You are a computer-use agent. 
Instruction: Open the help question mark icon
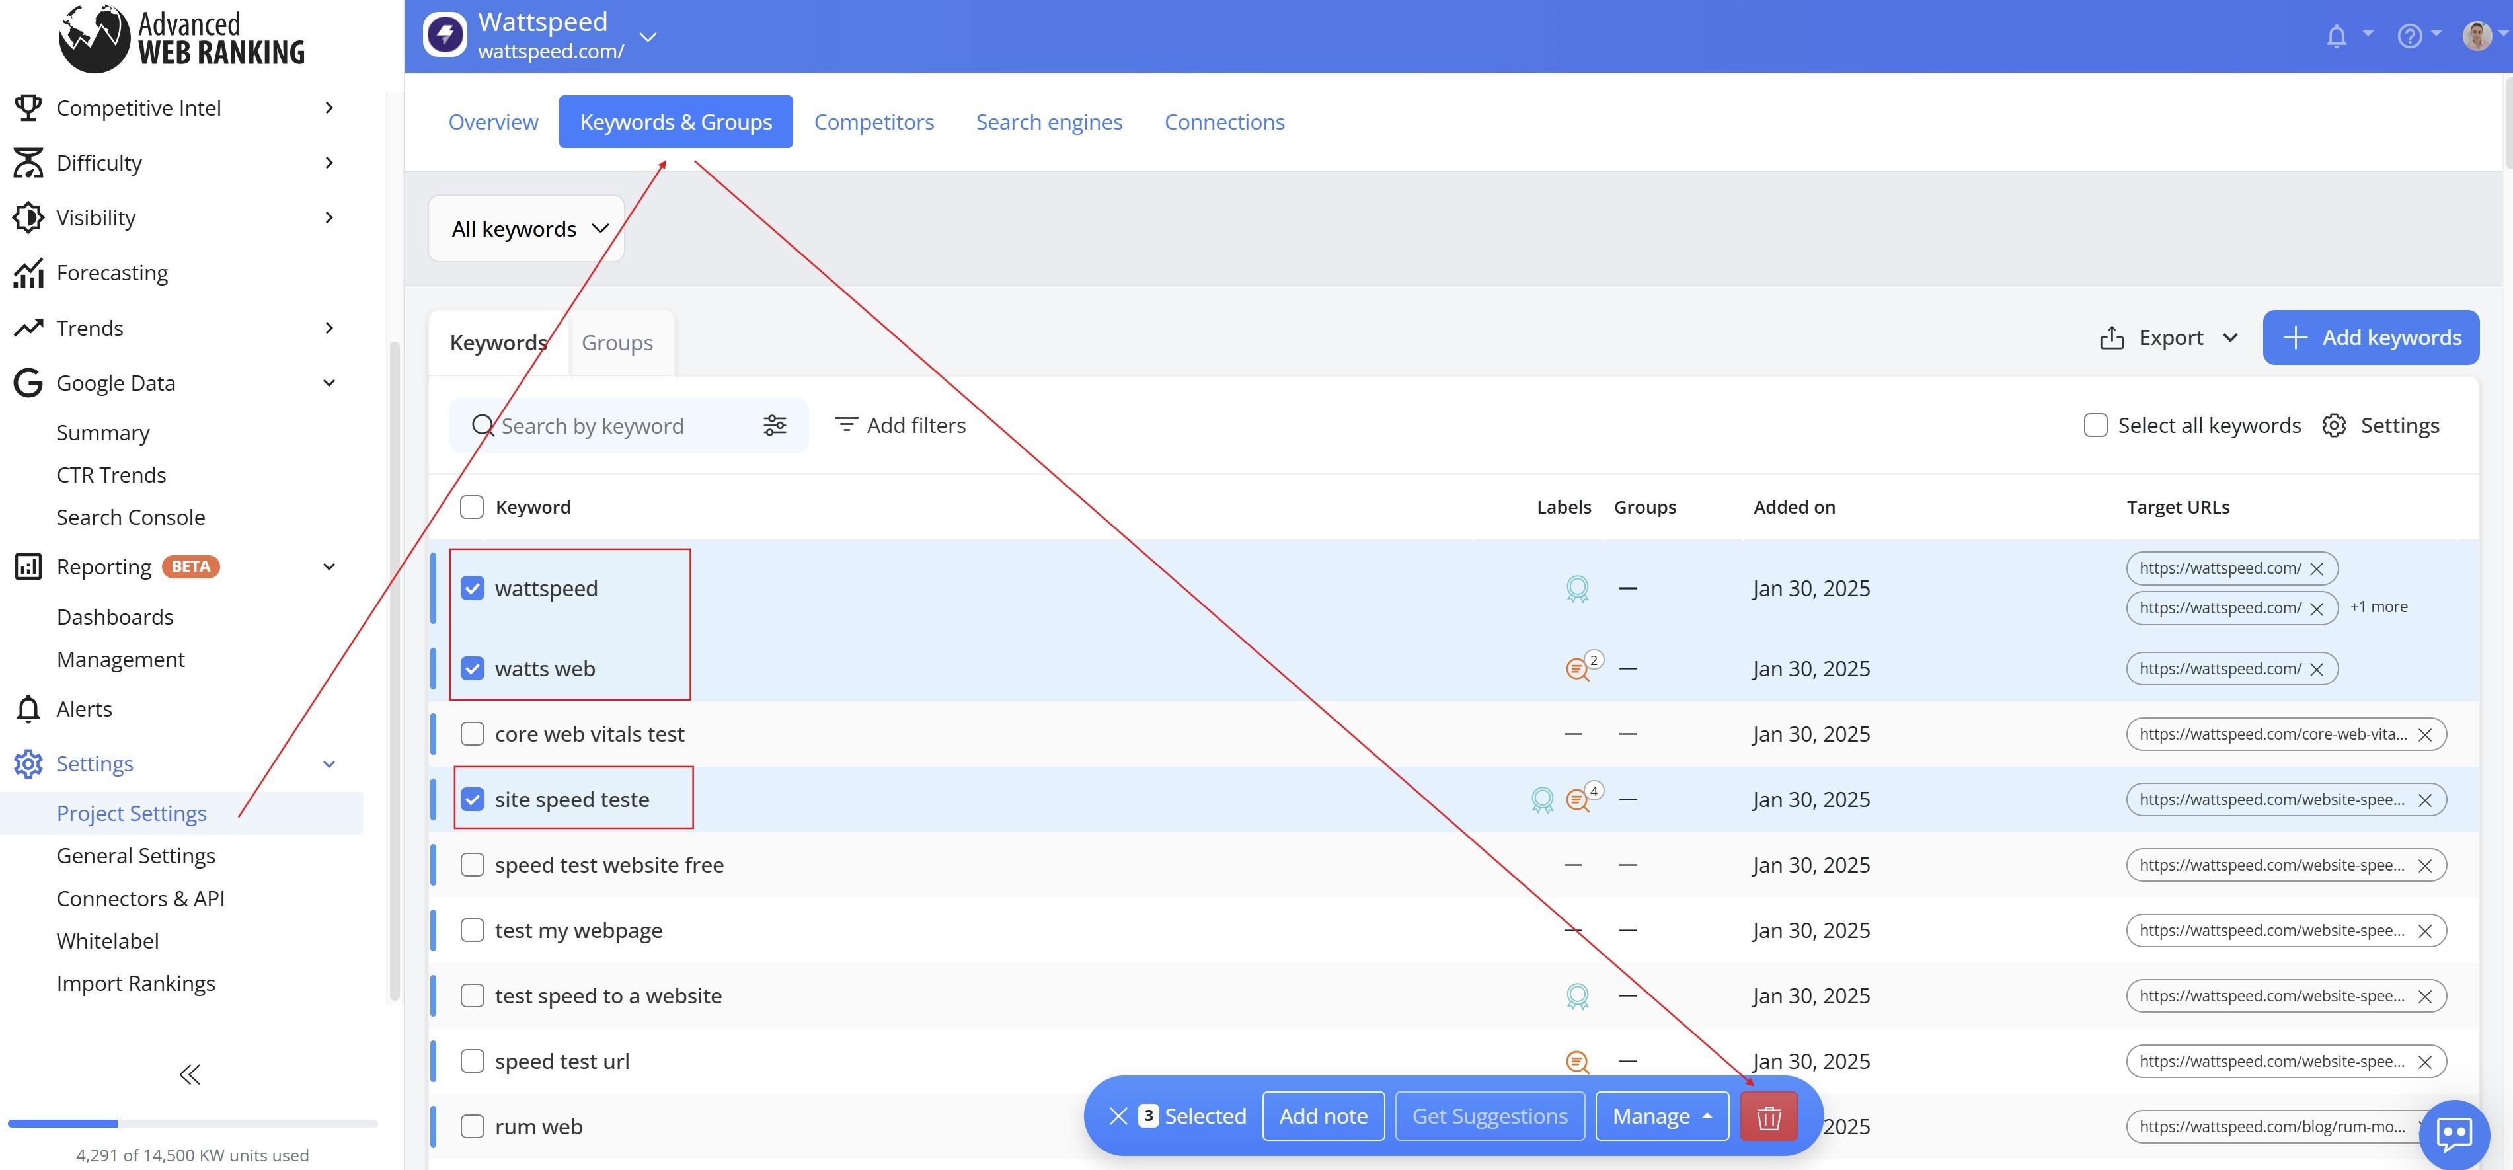tap(2410, 36)
